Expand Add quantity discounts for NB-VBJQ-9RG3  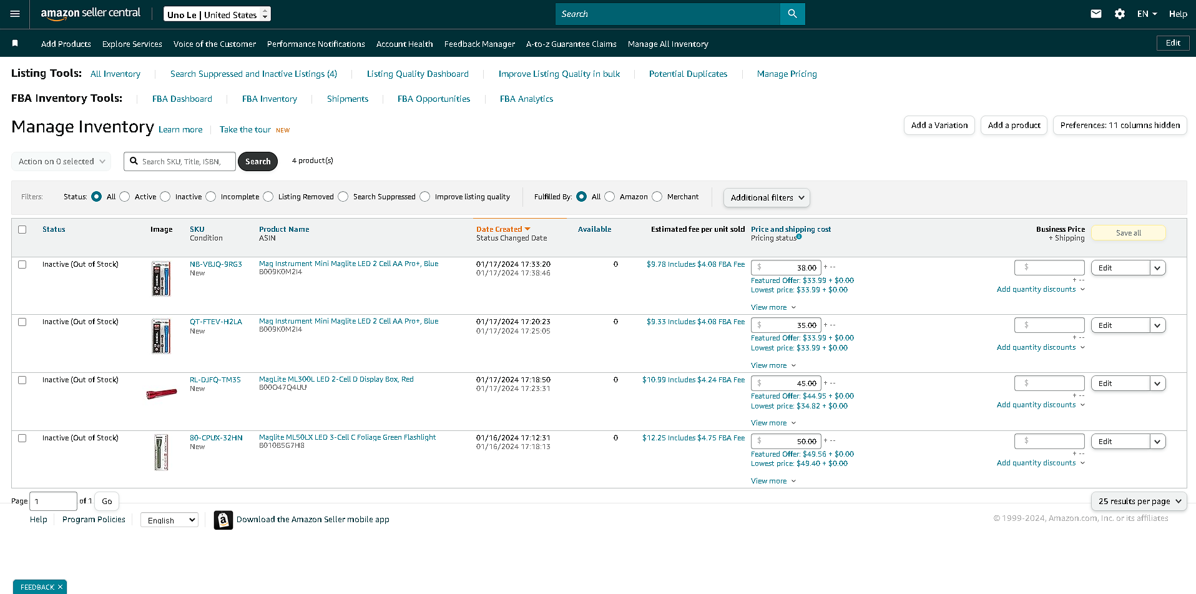(1041, 289)
